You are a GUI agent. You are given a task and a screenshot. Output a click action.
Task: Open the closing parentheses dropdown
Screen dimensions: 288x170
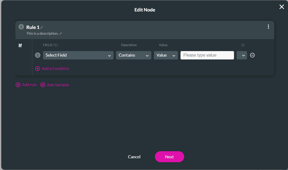click(x=242, y=55)
